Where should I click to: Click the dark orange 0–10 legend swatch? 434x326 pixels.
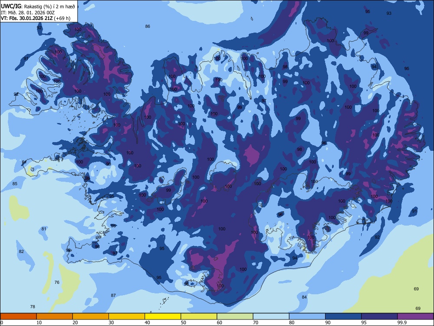click(x=18, y=316)
